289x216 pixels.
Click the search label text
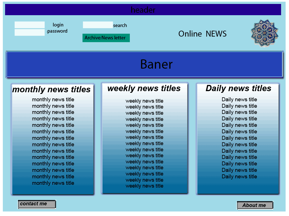point(120,26)
